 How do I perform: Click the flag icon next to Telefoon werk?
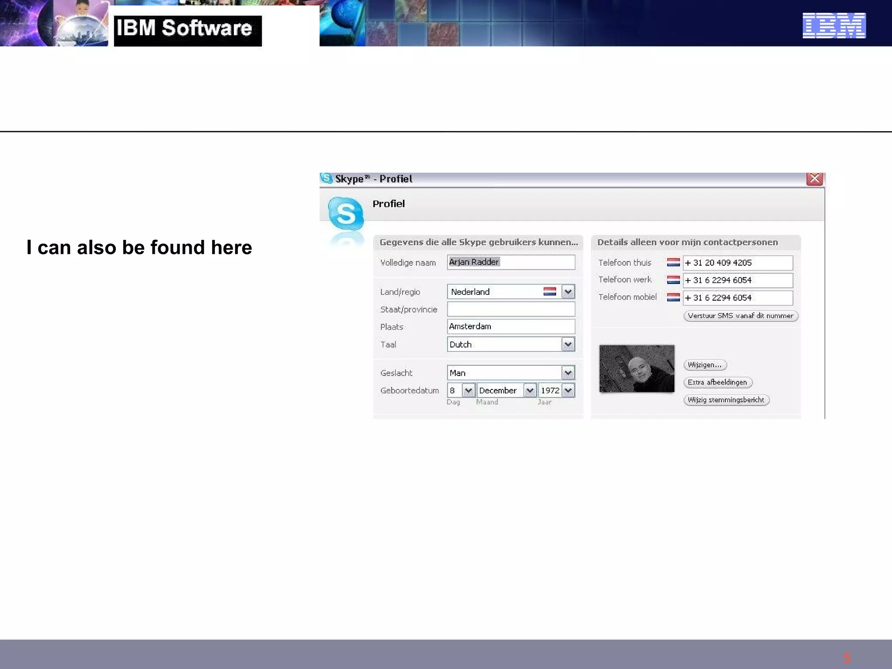point(673,280)
